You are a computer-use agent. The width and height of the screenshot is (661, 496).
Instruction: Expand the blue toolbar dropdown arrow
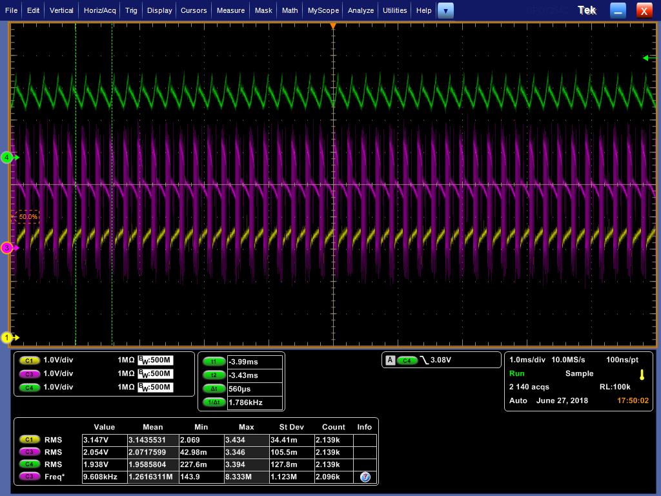[x=445, y=10]
